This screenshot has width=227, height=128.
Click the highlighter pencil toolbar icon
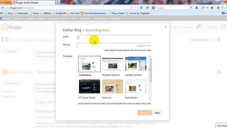coord(203,8)
